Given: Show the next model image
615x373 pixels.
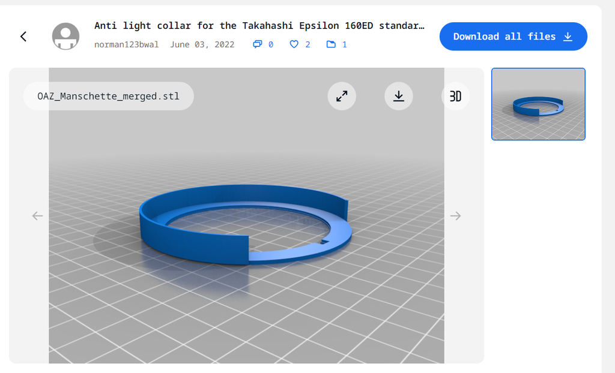Looking at the screenshot, I should pos(455,216).
